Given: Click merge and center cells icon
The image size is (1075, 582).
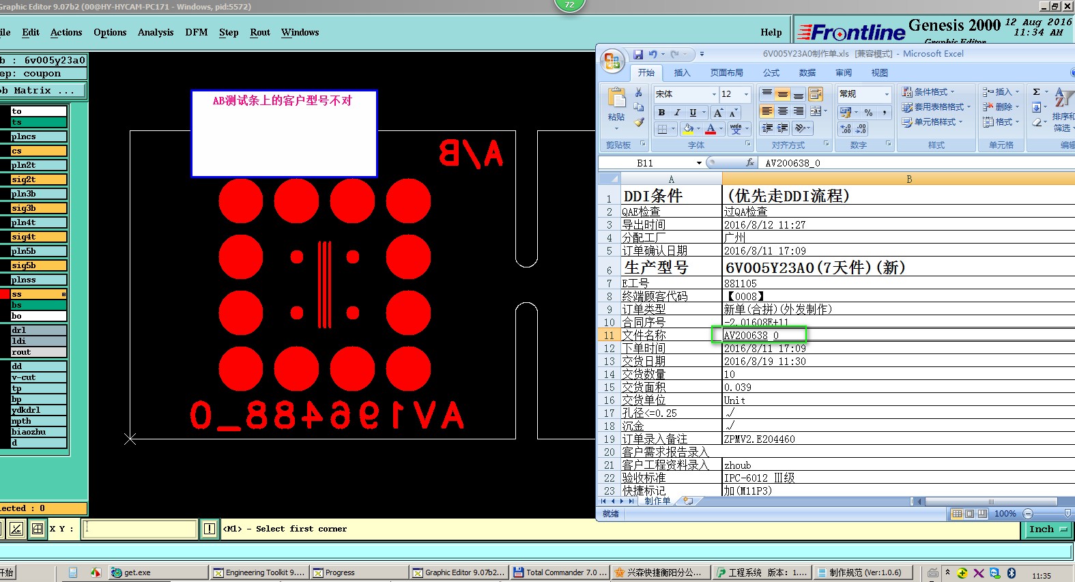Looking at the screenshot, I should click(816, 111).
